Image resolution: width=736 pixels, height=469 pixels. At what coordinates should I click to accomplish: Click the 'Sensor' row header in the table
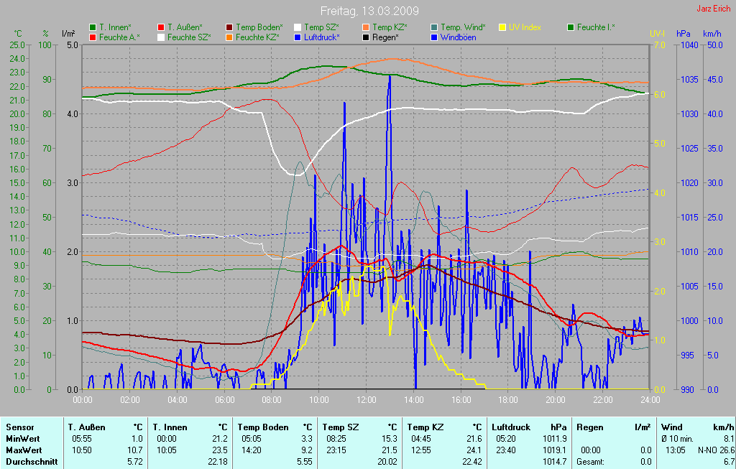pos(19,427)
